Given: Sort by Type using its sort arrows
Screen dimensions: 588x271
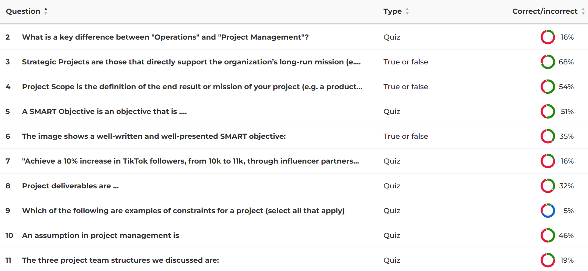Looking at the screenshot, I should click(x=407, y=11).
